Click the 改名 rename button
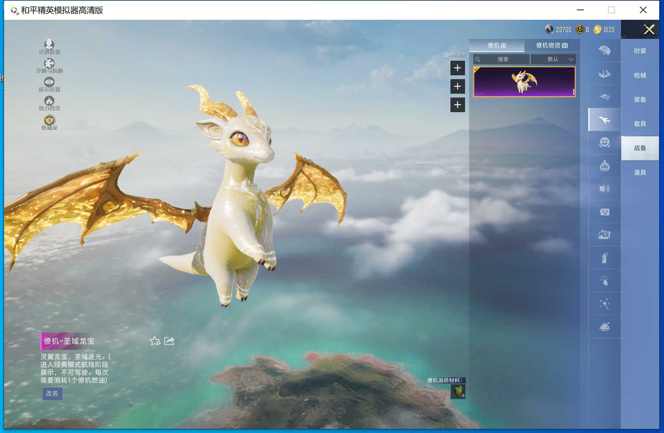This screenshot has height=433, width=664. [x=52, y=393]
